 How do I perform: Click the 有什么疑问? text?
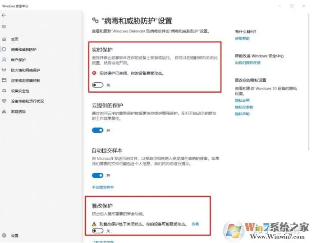246,31
